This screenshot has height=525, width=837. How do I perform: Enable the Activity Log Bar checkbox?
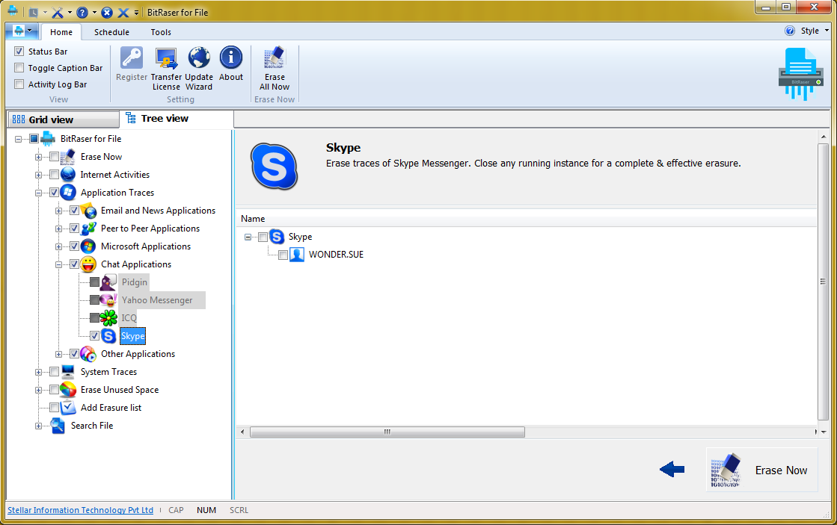tap(19, 84)
